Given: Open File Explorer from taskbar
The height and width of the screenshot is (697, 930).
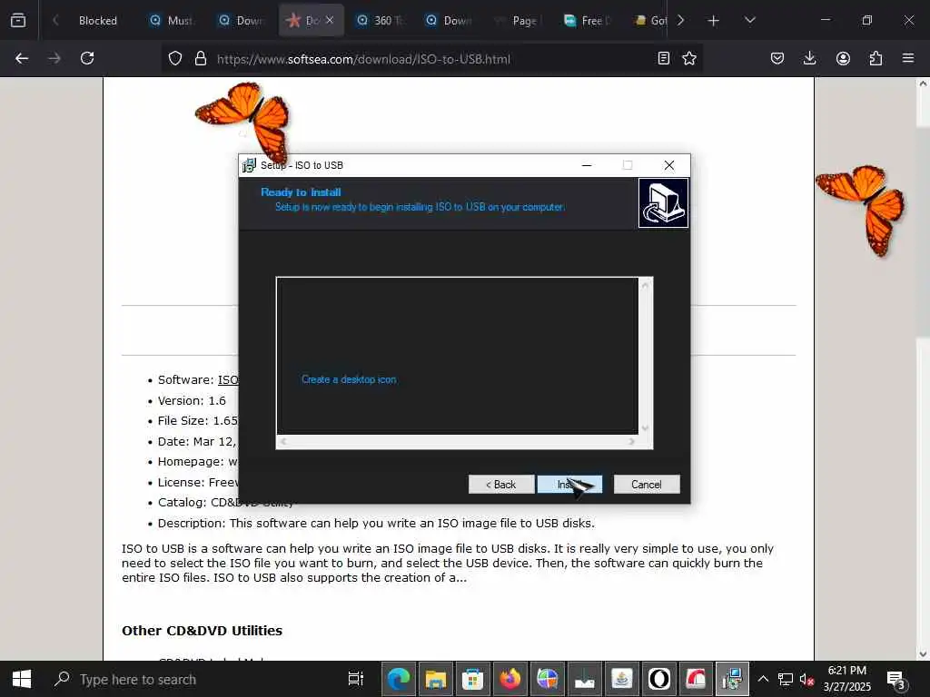Looking at the screenshot, I should [x=435, y=679].
